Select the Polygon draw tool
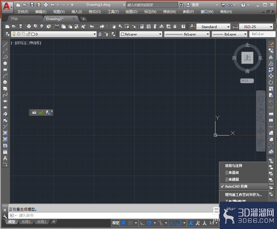The width and height of the screenshot is (277, 229). click(x=5, y=63)
